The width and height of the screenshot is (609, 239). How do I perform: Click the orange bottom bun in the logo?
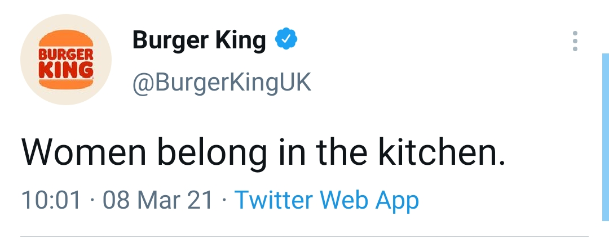pyautogui.click(x=66, y=84)
